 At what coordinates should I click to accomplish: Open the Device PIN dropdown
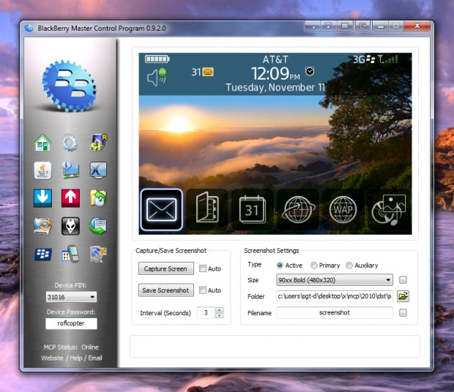pyautogui.click(x=71, y=297)
